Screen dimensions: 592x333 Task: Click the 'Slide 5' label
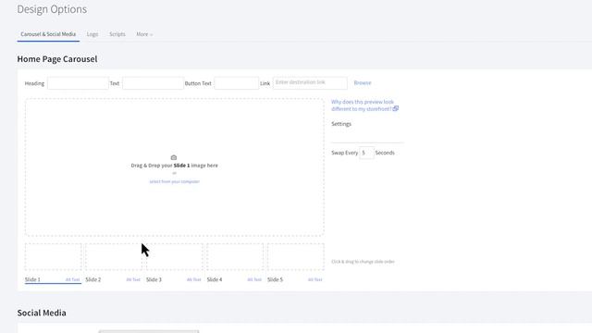[275, 279]
